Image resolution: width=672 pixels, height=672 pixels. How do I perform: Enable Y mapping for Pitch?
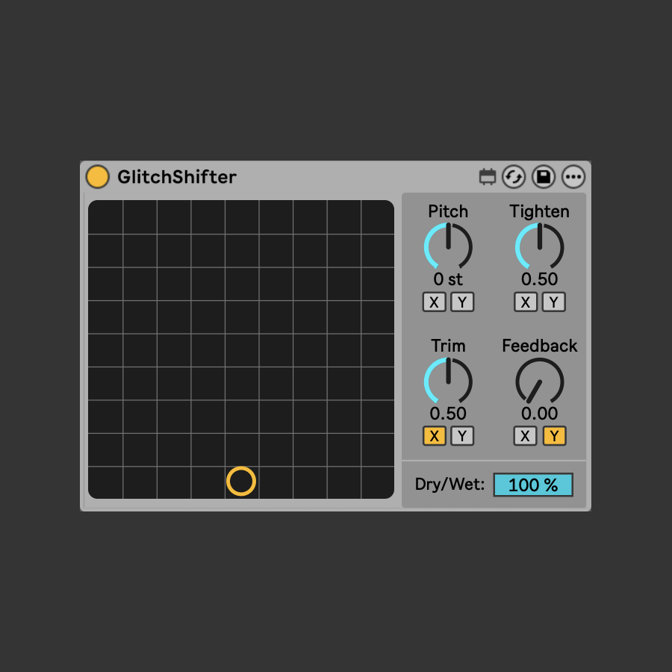(462, 302)
